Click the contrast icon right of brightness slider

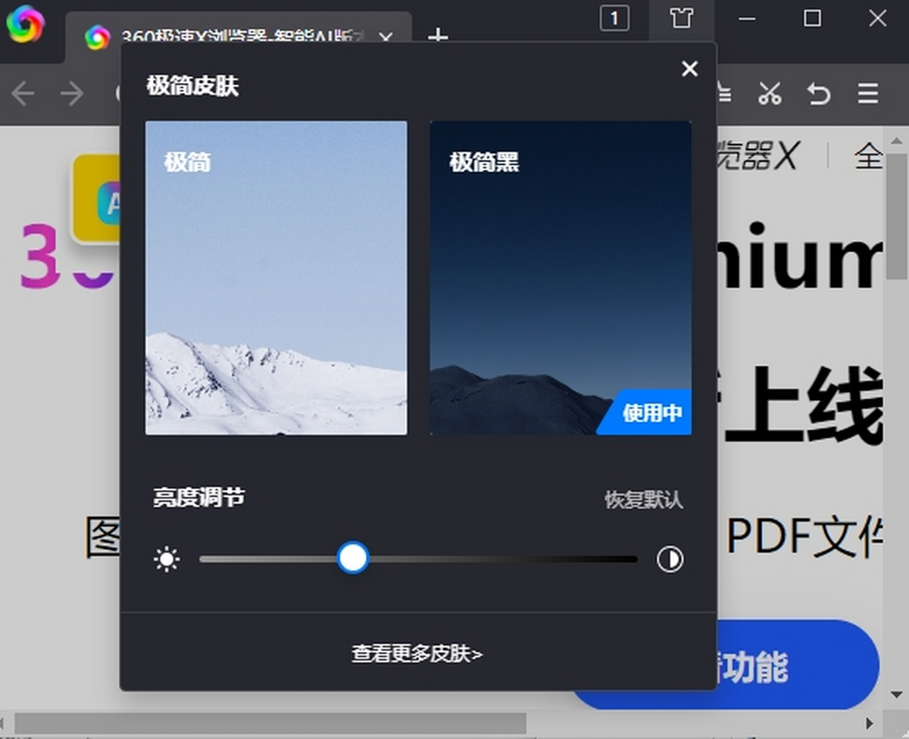point(670,558)
